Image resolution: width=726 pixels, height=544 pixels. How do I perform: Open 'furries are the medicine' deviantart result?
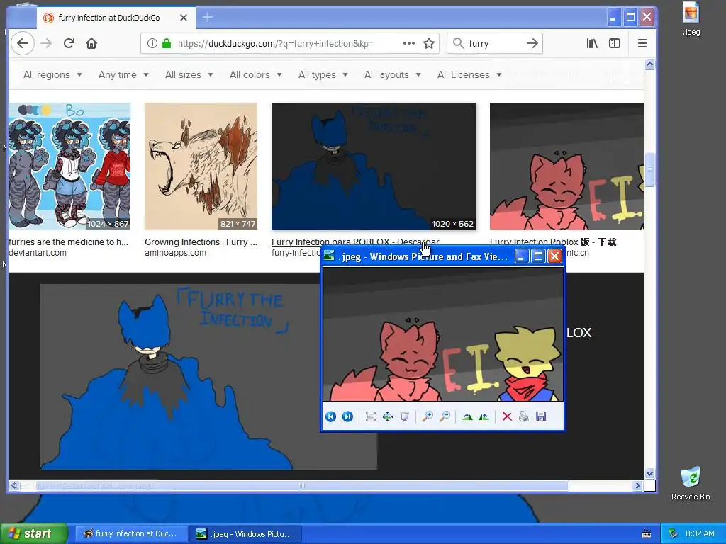pyautogui.click(x=69, y=242)
